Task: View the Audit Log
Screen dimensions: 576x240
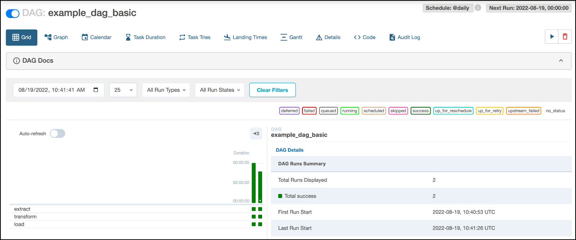Action: pyautogui.click(x=405, y=37)
